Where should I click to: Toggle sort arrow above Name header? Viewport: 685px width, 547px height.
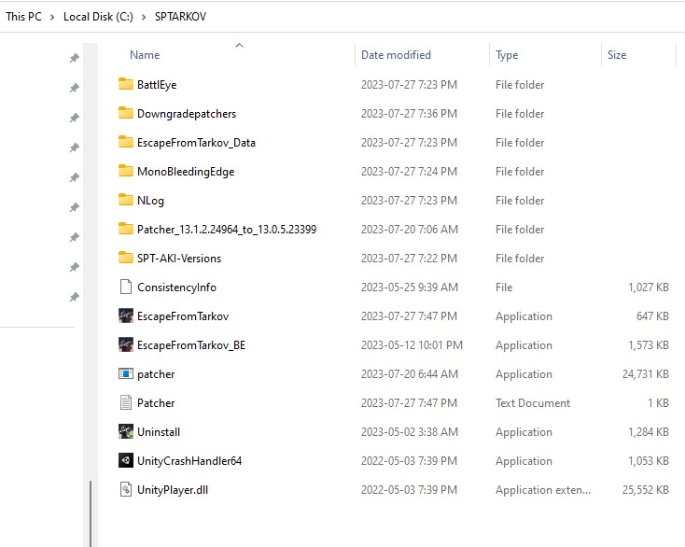coord(240,45)
